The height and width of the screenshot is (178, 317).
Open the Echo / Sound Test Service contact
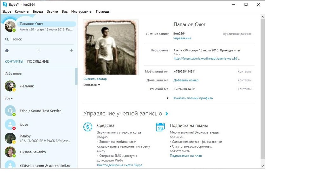tap(40, 111)
